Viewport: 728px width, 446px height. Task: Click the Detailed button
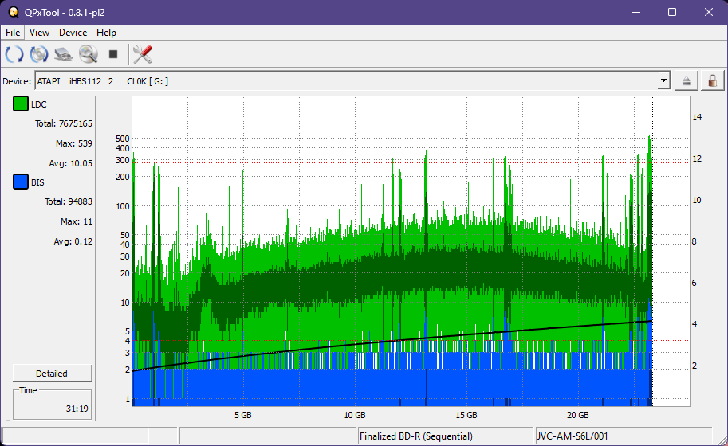[x=52, y=374]
